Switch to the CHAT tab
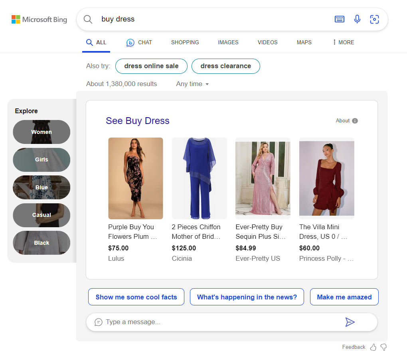 tap(139, 43)
